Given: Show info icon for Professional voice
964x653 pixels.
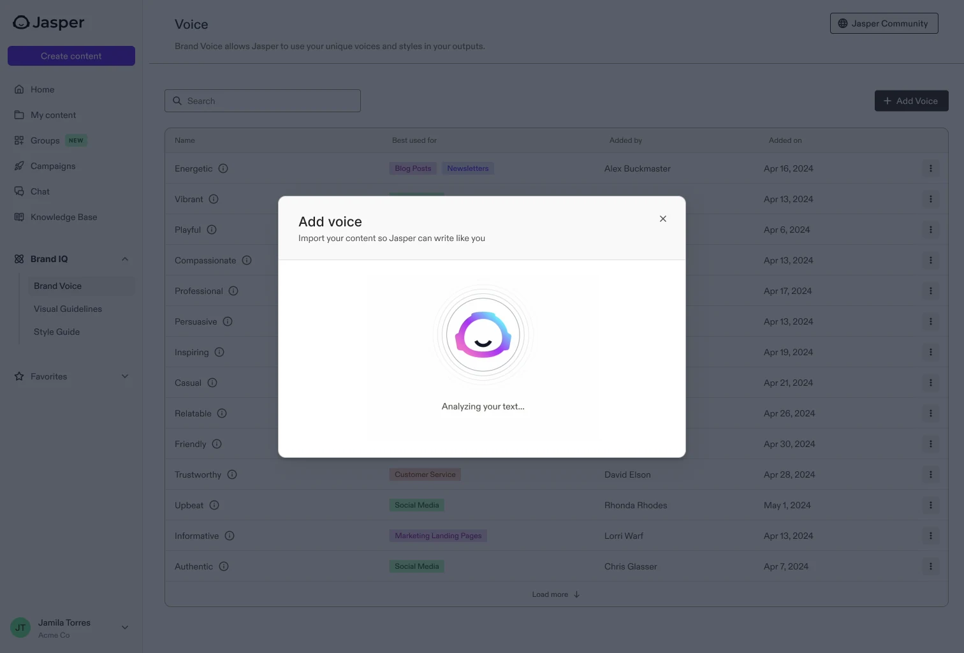Looking at the screenshot, I should 233,291.
